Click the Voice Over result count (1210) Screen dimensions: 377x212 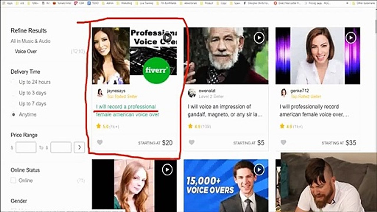(78, 52)
